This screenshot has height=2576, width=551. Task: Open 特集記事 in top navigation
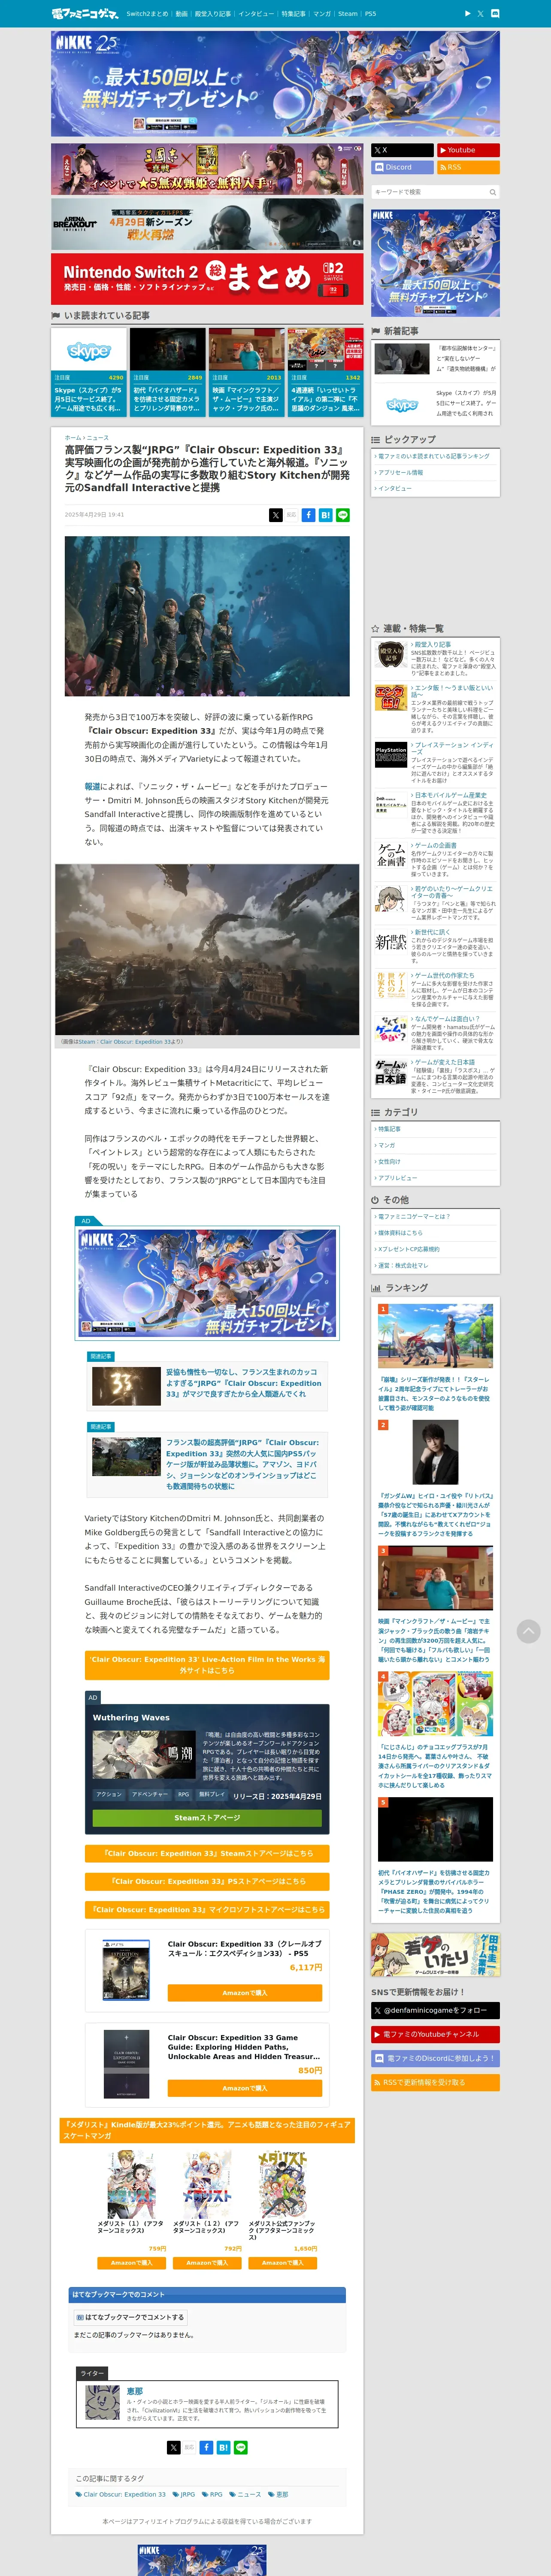(x=293, y=14)
